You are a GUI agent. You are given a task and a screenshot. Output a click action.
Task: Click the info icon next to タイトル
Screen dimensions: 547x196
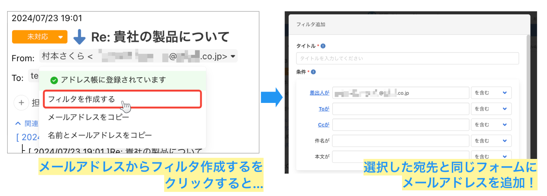click(323, 46)
